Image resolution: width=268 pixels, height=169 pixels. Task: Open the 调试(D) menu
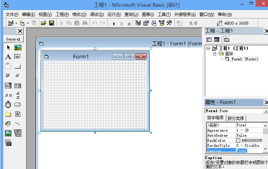97,15
